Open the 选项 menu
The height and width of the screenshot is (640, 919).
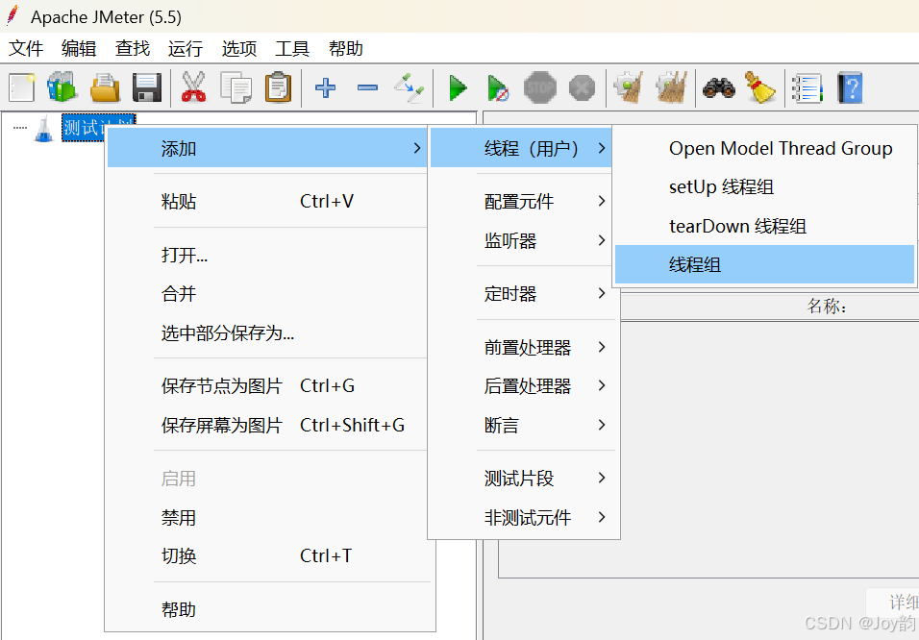239,48
